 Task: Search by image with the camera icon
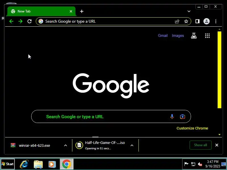click(x=182, y=116)
